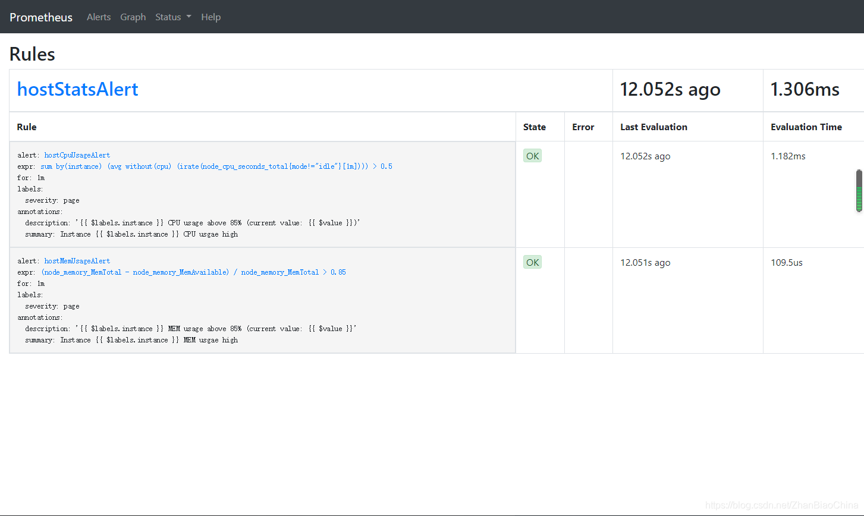Go to the Alerts page
The width and height of the screenshot is (864, 516).
[99, 17]
